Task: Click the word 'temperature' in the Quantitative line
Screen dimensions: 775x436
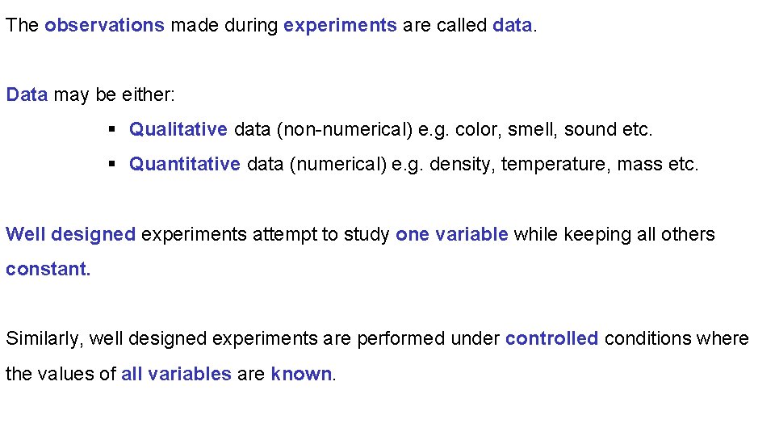Action: pyautogui.click(x=554, y=164)
